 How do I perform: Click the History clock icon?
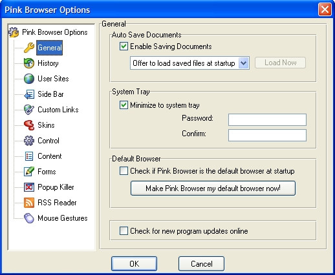pos(29,63)
